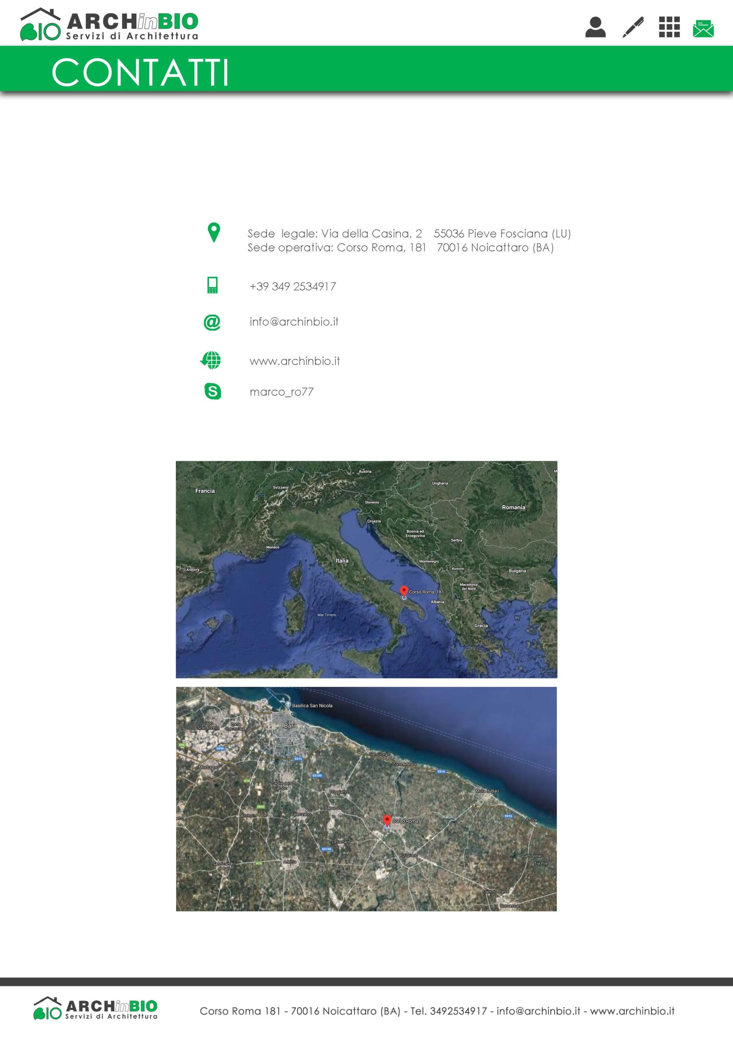Click the green location pin icon
The height and width of the screenshot is (1037, 733).
pos(213,233)
